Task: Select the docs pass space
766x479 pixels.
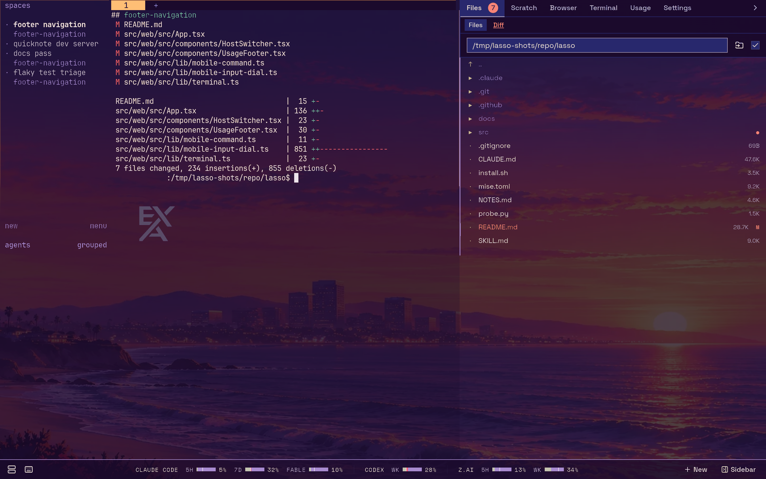Action: (x=32, y=53)
